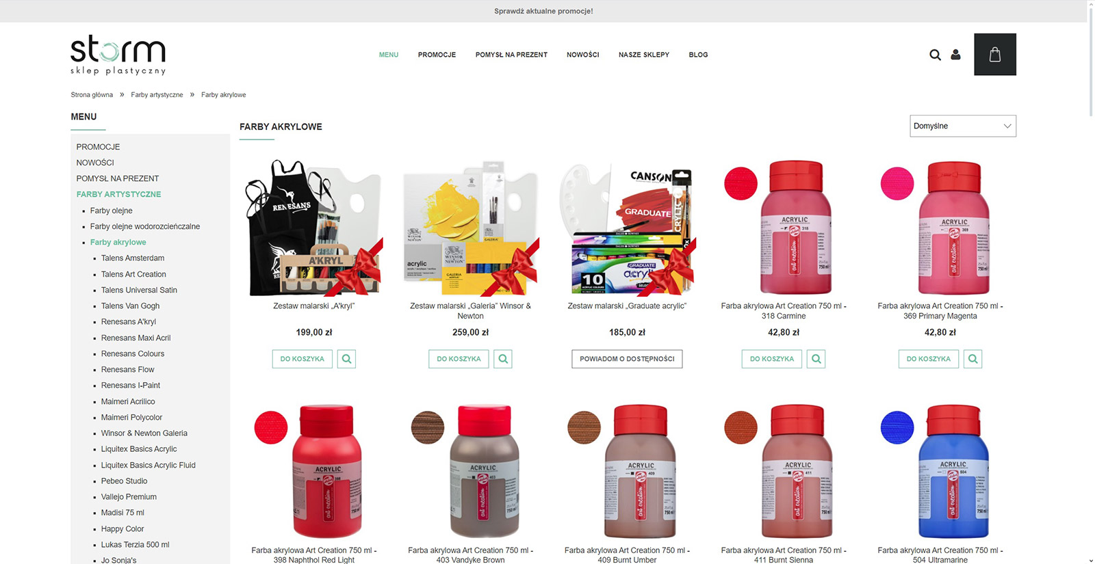1095x564 pixels.
Task: Open the Domyślne sorting dropdown
Action: [x=963, y=126]
